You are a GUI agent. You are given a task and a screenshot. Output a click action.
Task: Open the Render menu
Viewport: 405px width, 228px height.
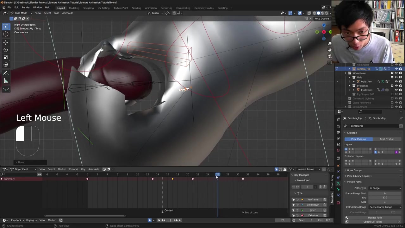tap(26, 8)
